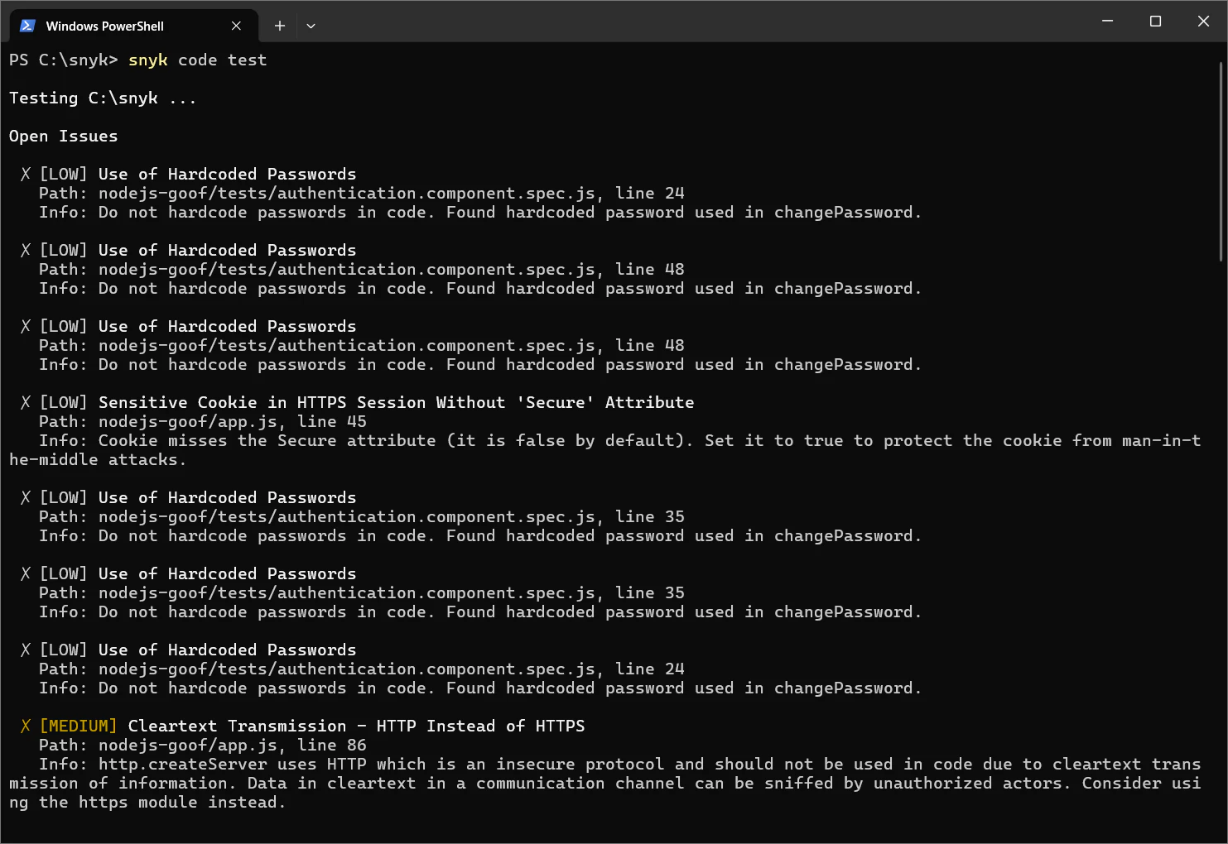Click the PowerShell icon on the tab
This screenshot has height=844, width=1228.
pos(27,26)
